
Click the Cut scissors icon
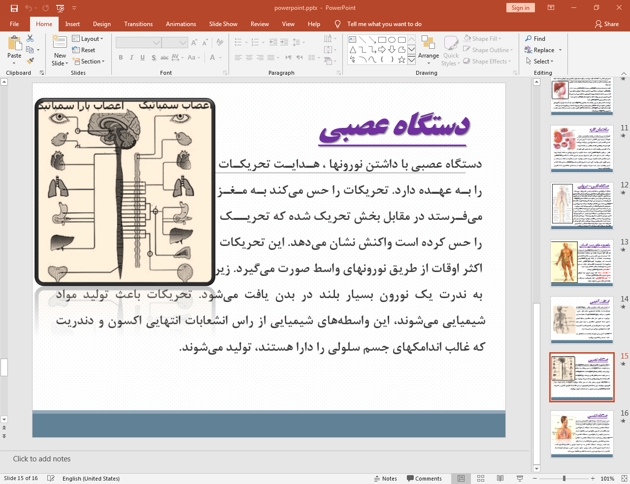click(30, 38)
